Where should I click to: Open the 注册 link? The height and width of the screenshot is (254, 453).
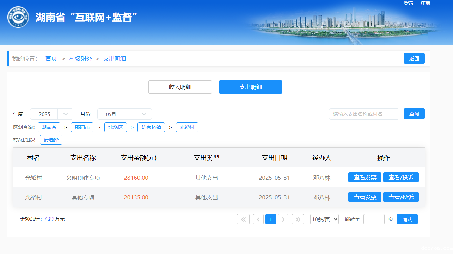425,3
